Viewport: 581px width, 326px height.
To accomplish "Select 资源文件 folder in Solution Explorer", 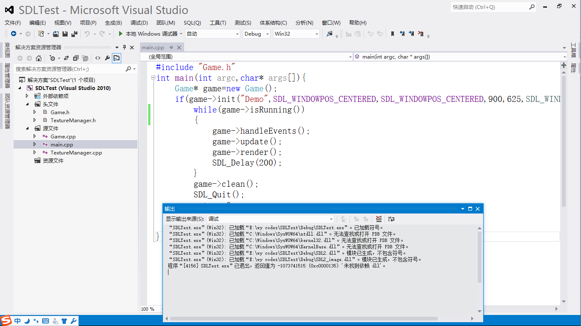I will [53, 160].
